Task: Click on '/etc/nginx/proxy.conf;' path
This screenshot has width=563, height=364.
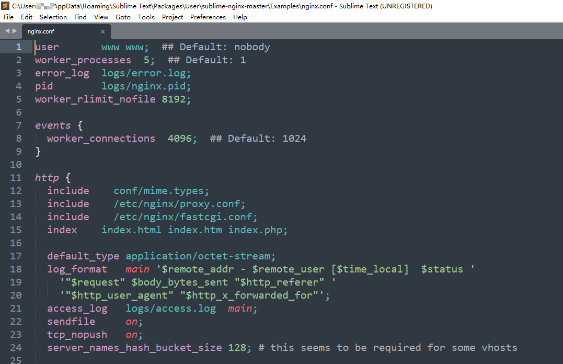Action: (179, 204)
